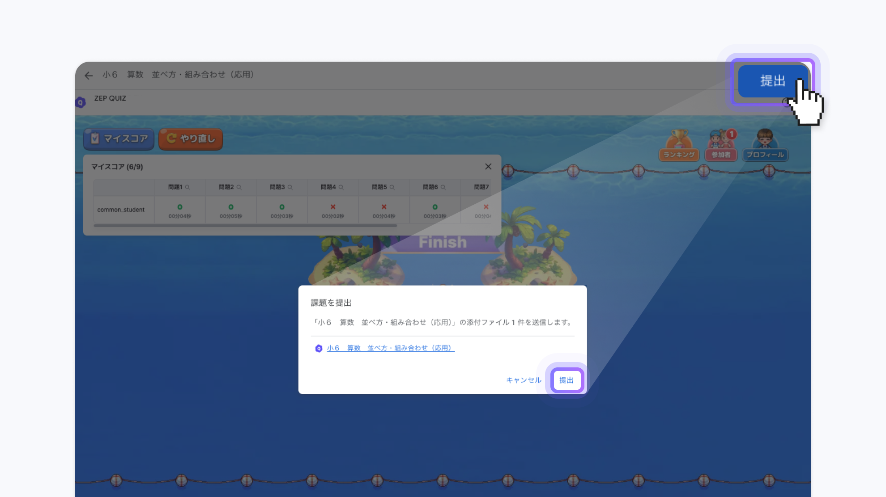Click the ZEP QUIZ logo icon
Screen dimensions: 886x497
coord(81,102)
